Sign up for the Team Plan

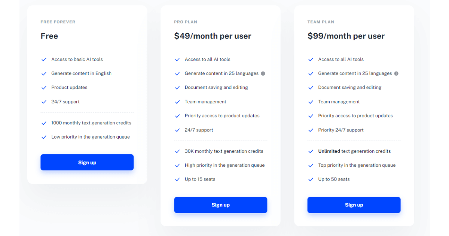click(x=354, y=205)
